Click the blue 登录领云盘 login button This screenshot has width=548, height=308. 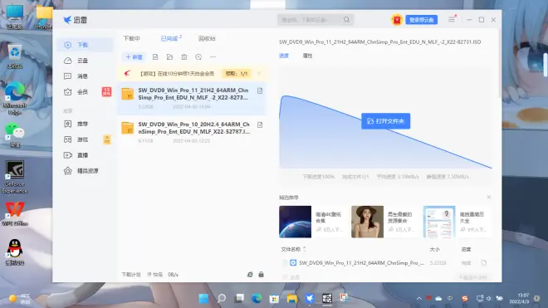[x=422, y=20]
